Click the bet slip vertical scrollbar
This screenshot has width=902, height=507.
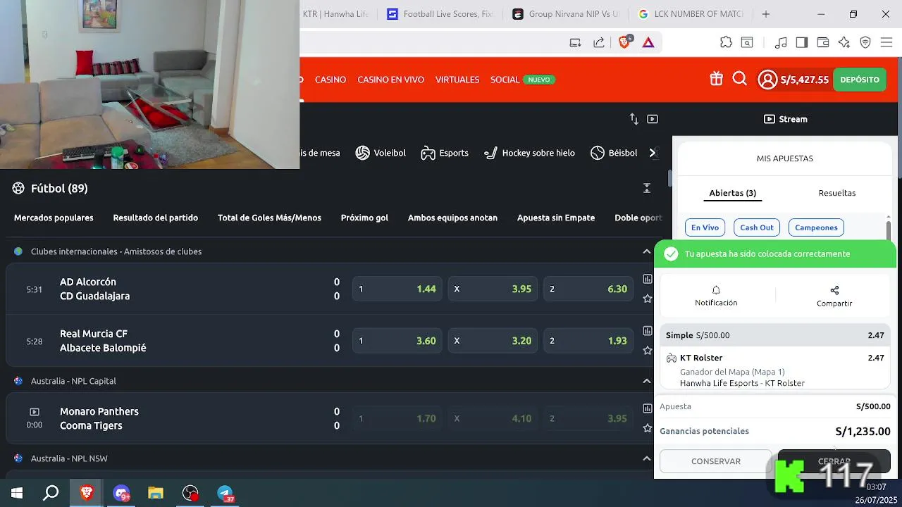pos(889,230)
